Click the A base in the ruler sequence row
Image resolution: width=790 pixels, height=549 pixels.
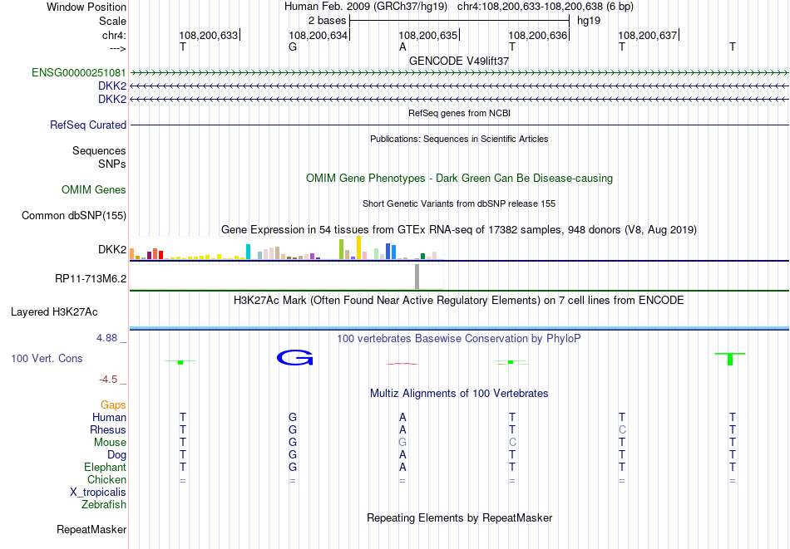pos(402,47)
